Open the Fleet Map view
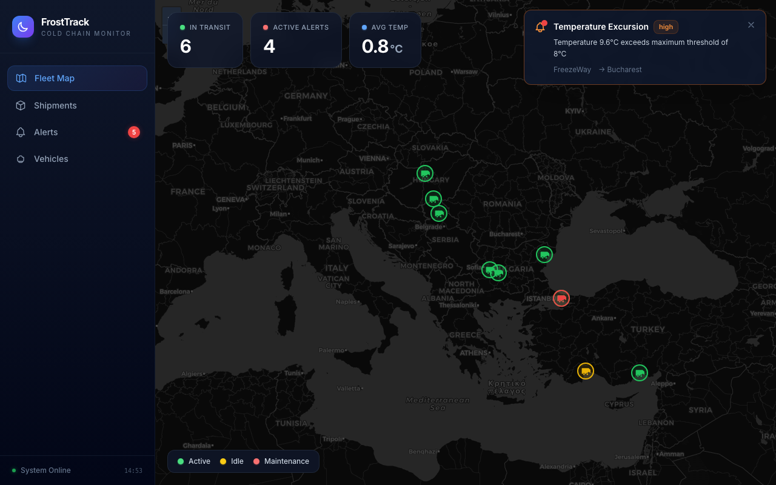Screen dimensions: 776x485 pos(77,78)
